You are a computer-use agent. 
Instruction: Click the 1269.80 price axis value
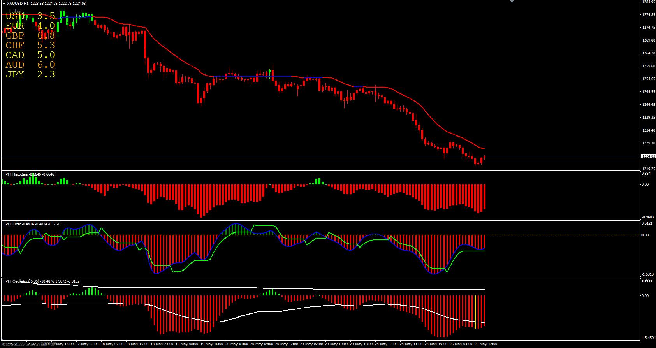[x=648, y=40]
